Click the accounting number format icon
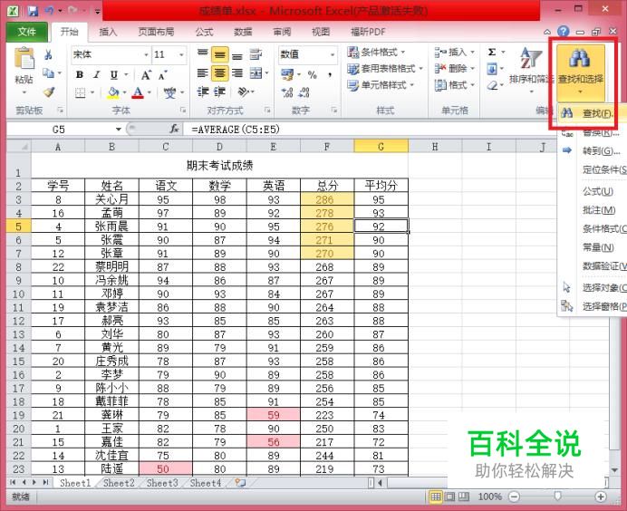The image size is (627, 511). click(287, 74)
